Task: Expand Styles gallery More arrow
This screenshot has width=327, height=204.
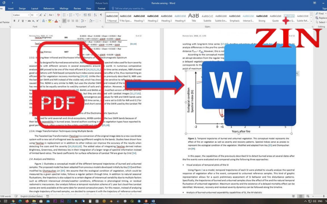Action: click(x=311, y=21)
